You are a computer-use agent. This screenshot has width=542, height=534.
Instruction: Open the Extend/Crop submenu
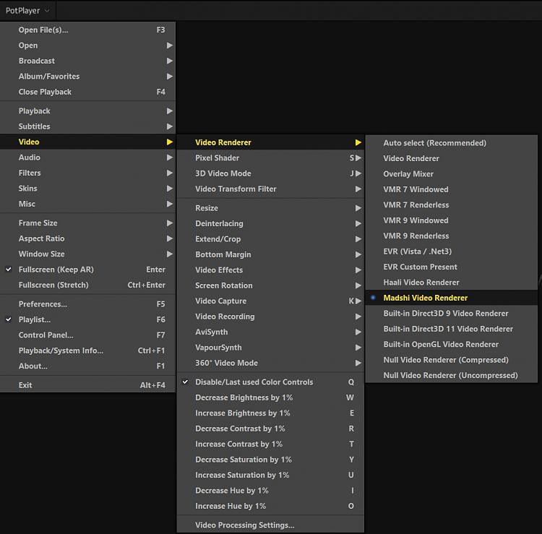[x=271, y=239]
